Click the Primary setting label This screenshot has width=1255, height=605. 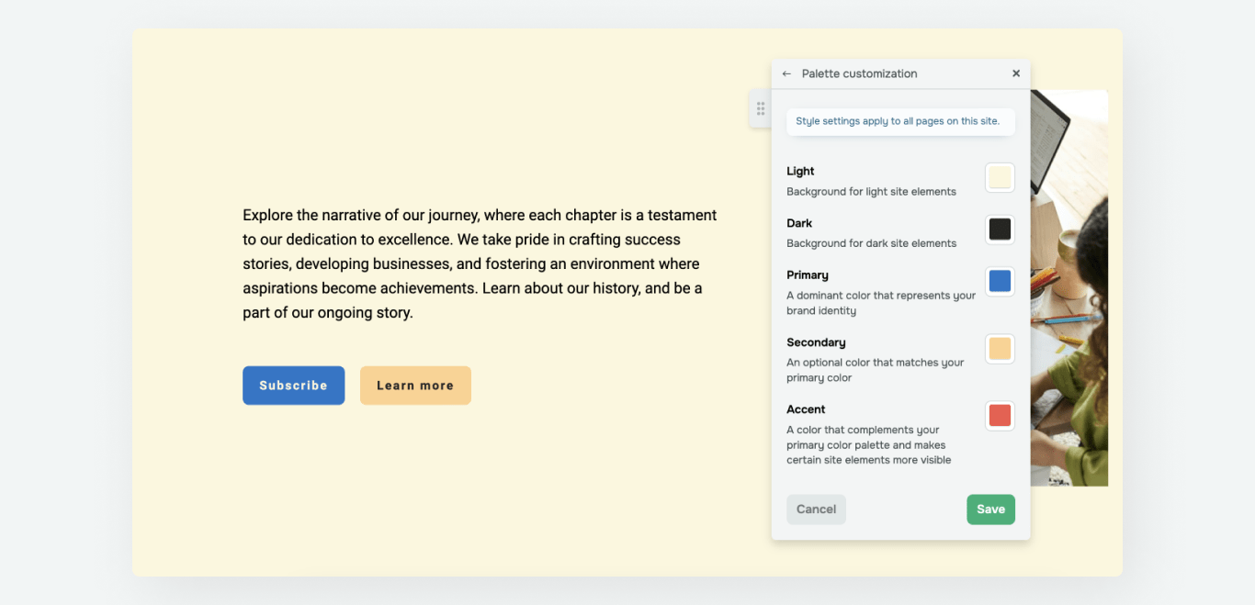click(x=808, y=274)
